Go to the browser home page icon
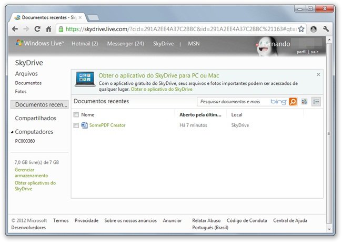The height and width of the screenshot is (243, 342). (x=48, y=29)
